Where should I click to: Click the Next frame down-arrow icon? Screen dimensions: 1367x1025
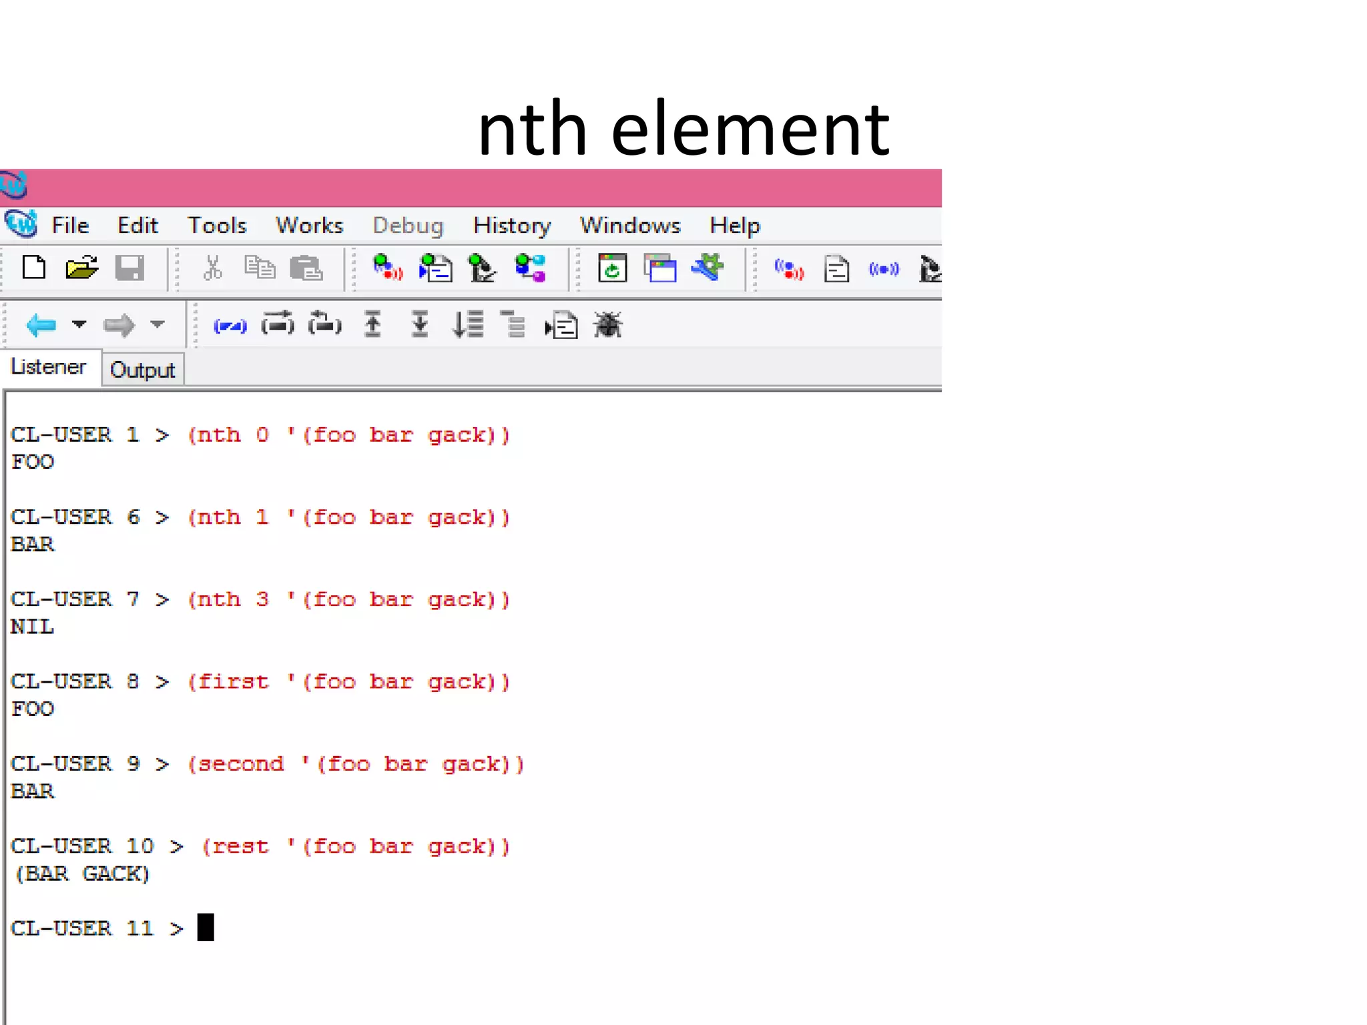(420, 325)
